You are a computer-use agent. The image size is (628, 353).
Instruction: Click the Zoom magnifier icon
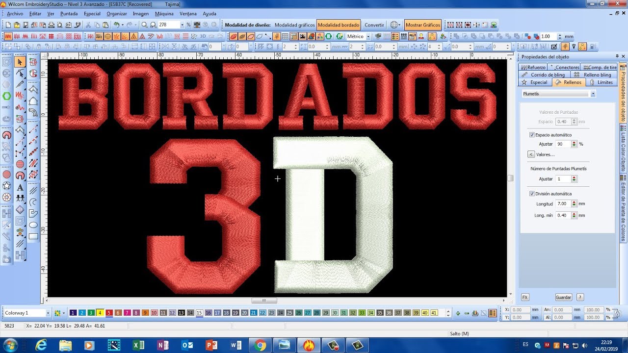click(145, 25)
